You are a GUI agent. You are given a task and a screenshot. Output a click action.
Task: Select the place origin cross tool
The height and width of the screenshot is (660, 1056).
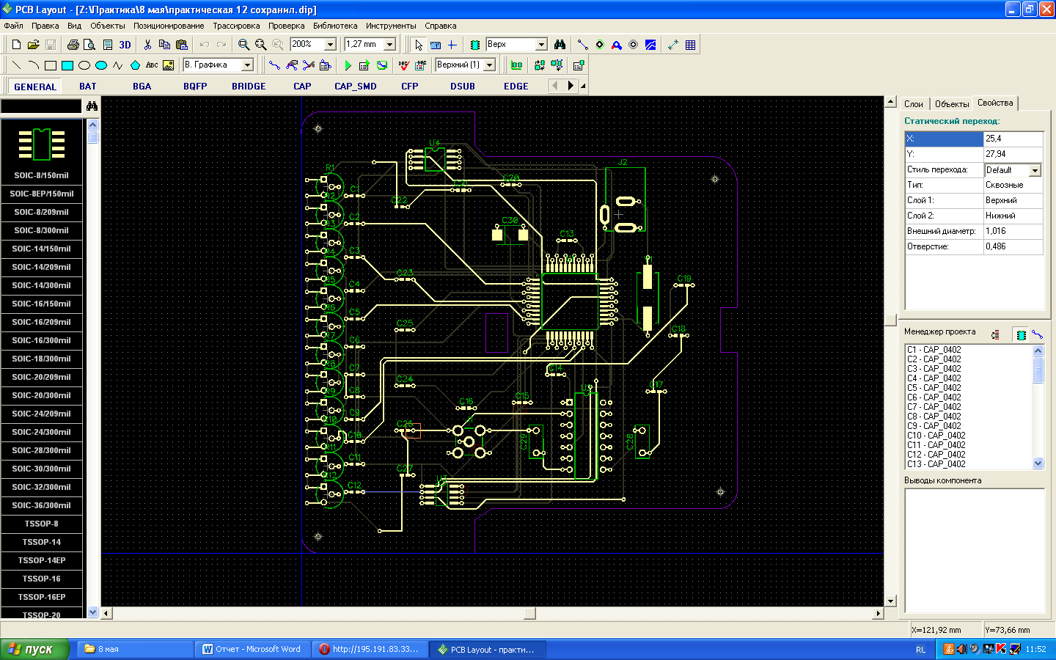click(x=452, y=45)
